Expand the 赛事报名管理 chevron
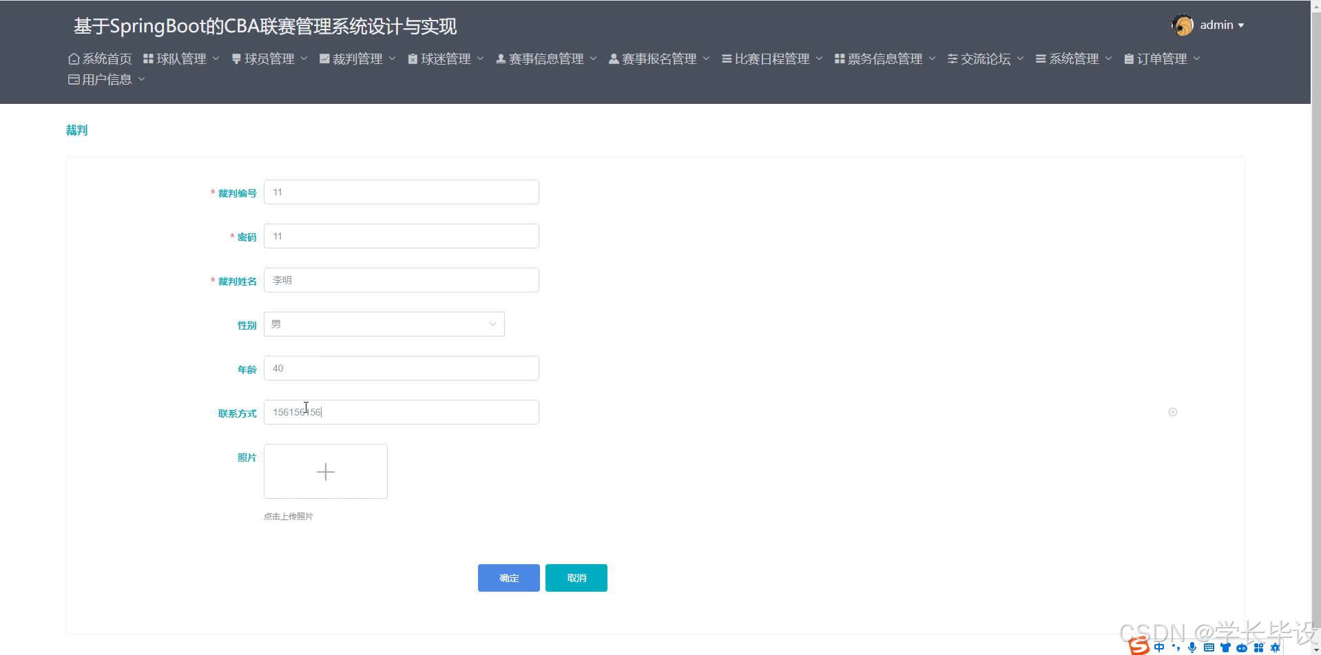Viewport: 1321px width, 655px height. click(x=706, y=59)
